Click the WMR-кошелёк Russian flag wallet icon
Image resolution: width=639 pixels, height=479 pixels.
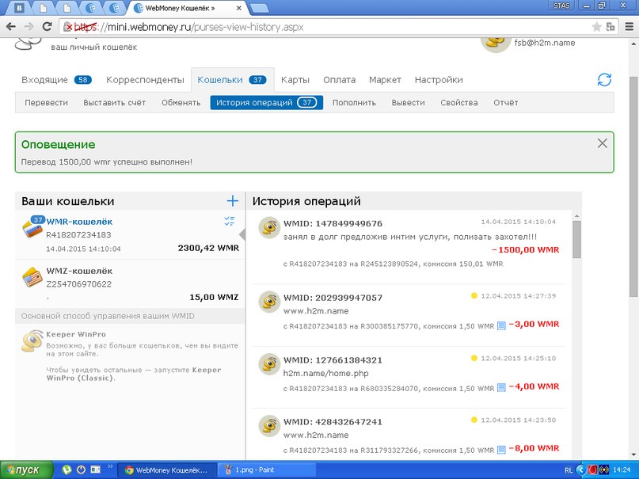32,228
